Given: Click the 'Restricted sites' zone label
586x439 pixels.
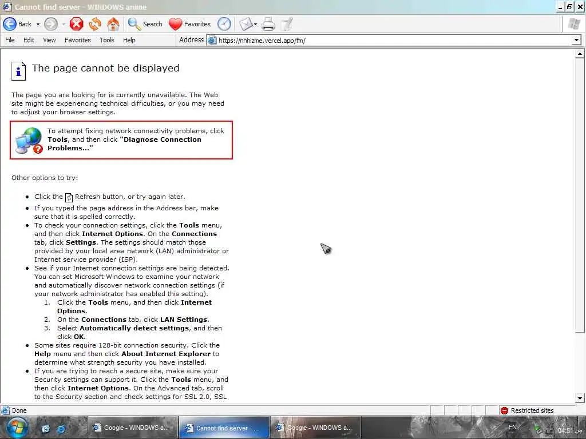Looking at the screenshot, I should (532, 410).
